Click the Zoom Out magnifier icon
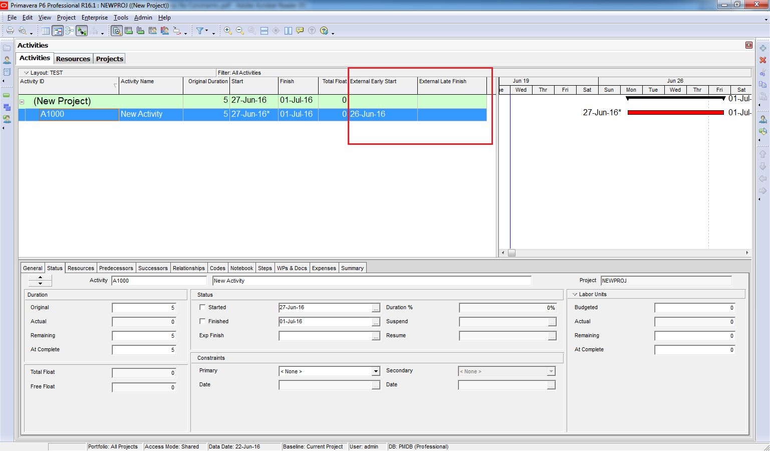Viewport: 770px width, 451px height. (x=240, y=31)
